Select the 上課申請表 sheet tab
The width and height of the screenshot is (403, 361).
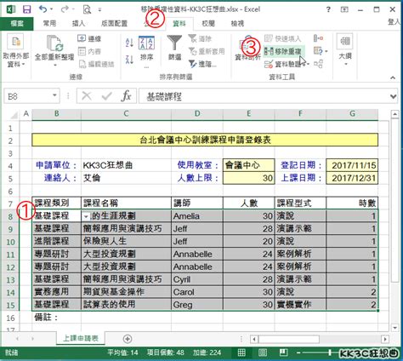[x=81, y=338]
